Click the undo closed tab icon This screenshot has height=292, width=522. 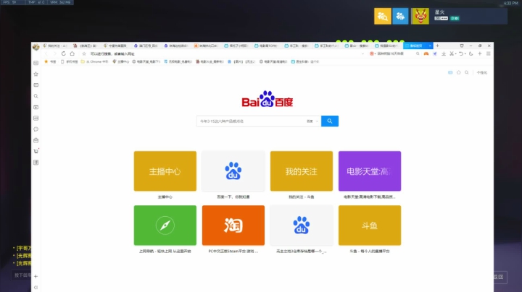(x=461, y=53)
